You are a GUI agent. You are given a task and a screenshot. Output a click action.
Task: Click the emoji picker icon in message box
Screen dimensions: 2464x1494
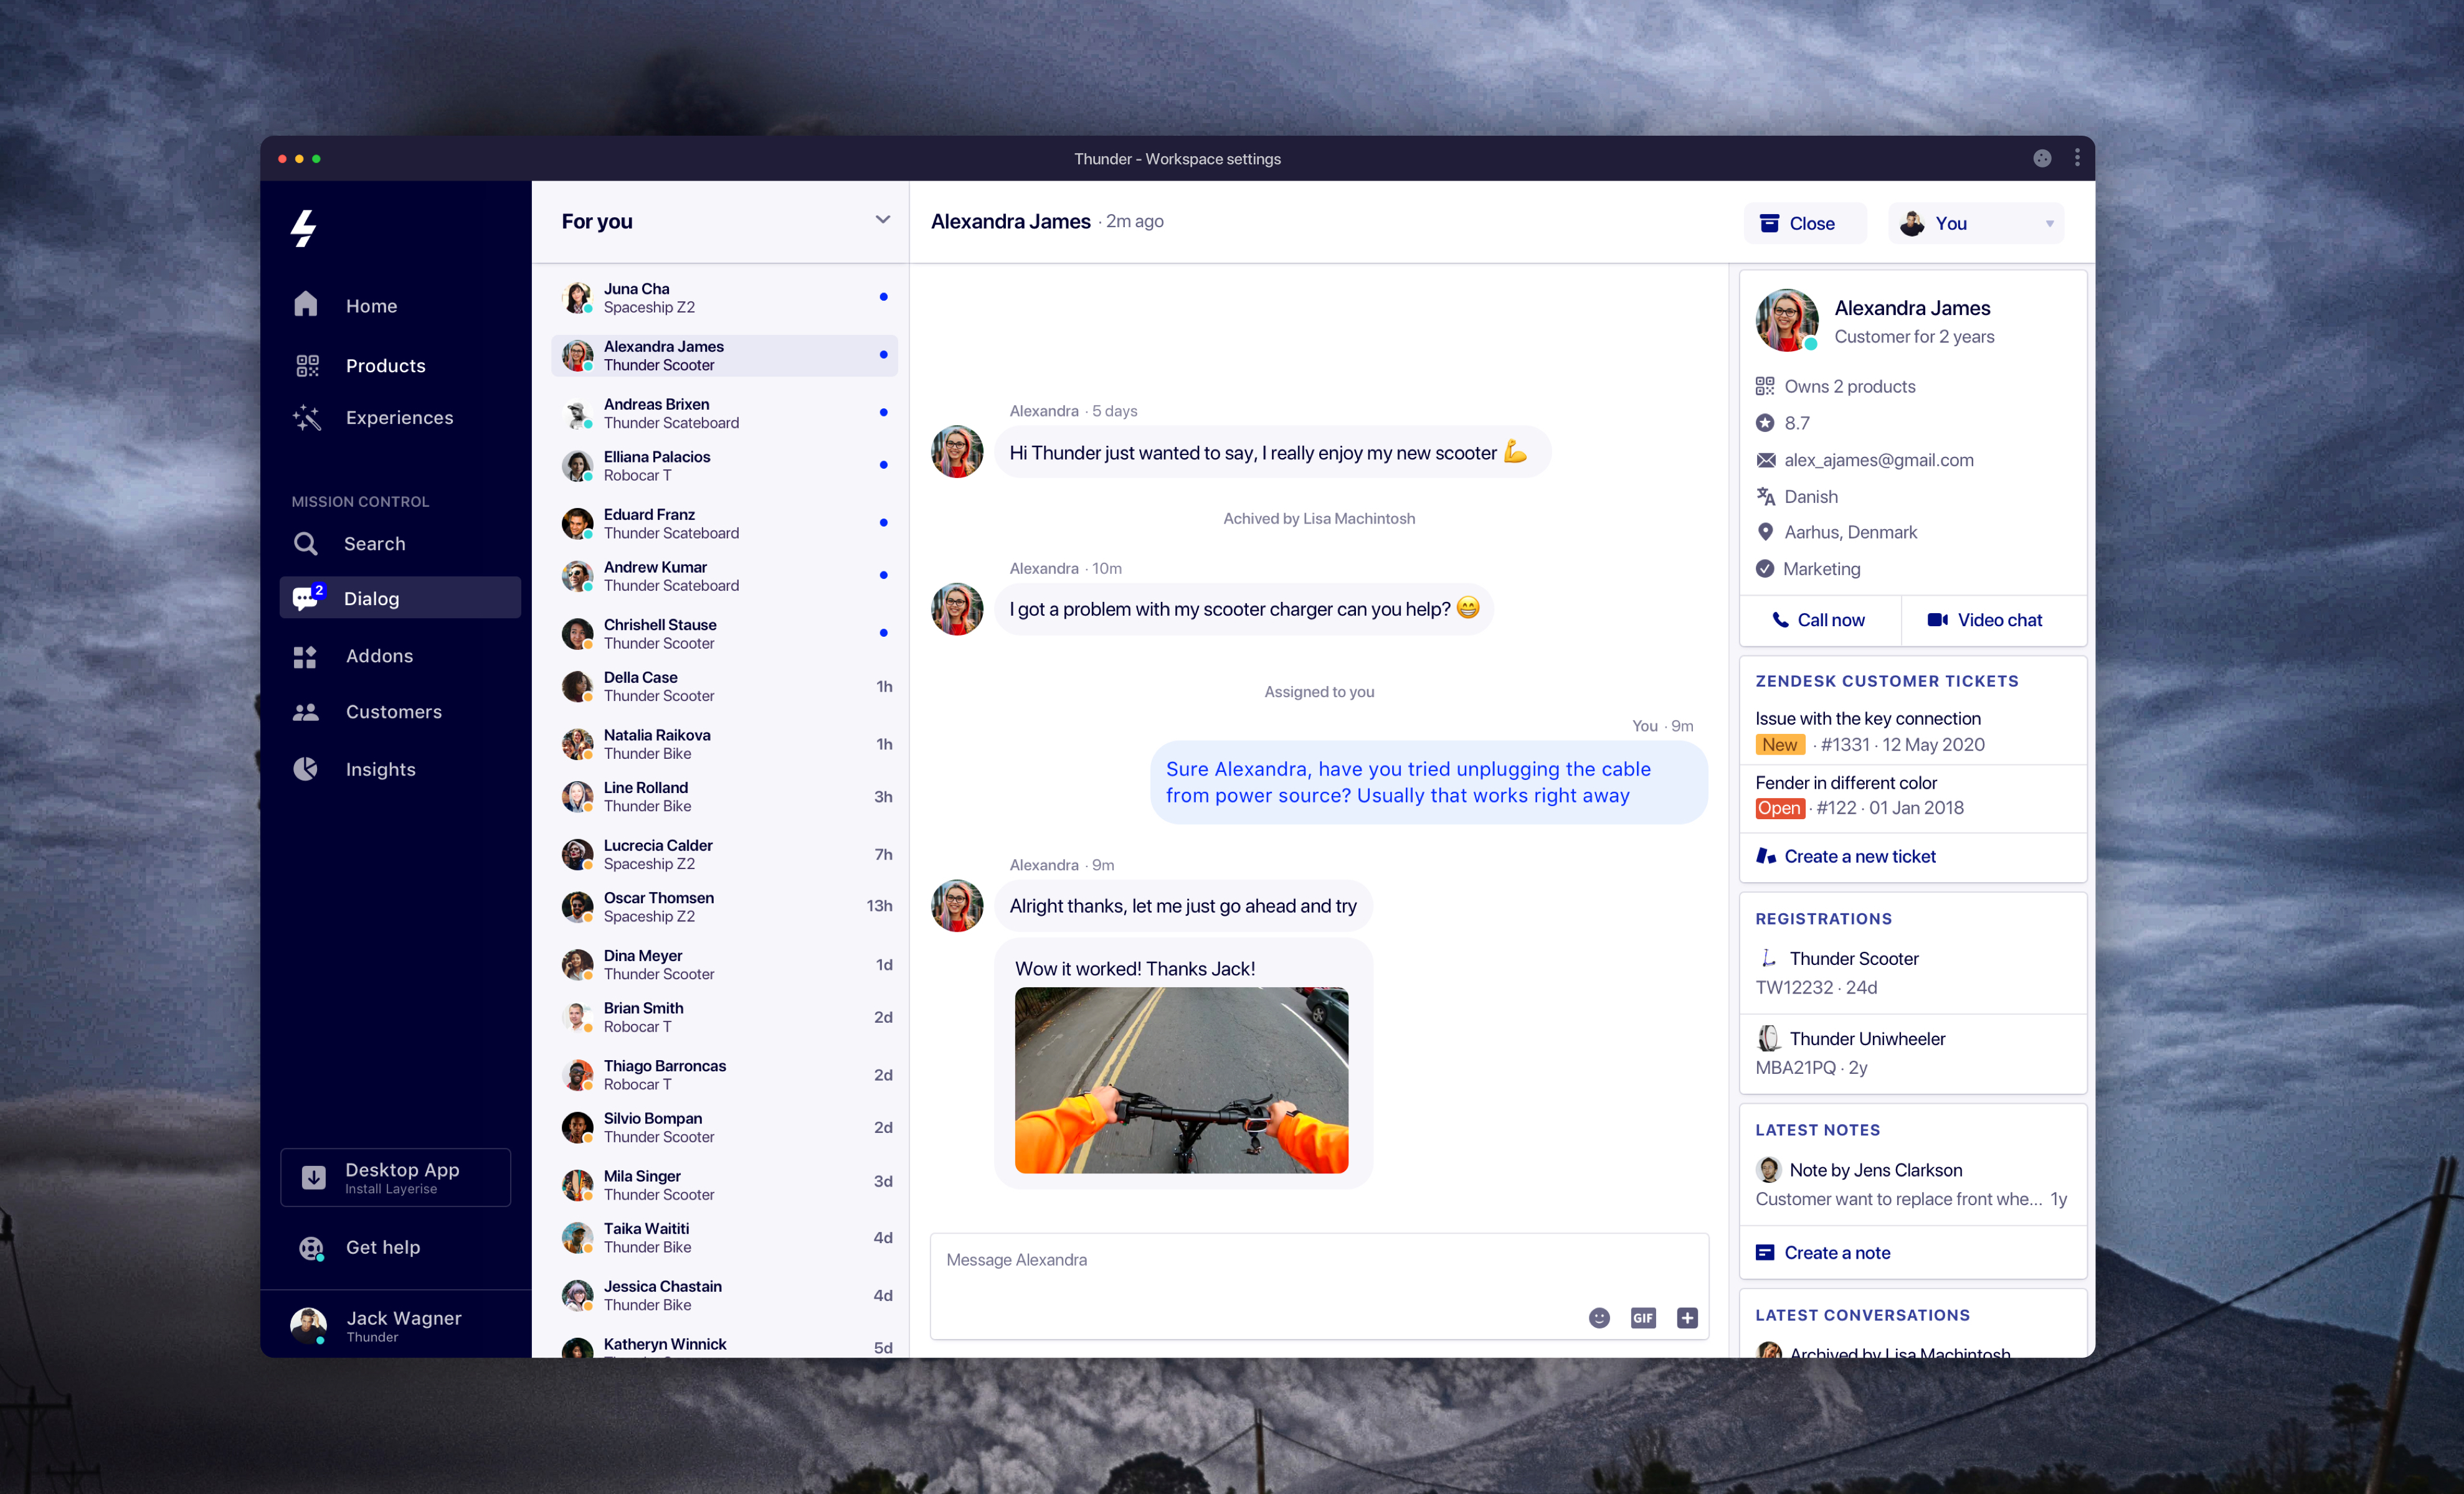pos(1599,1317)
